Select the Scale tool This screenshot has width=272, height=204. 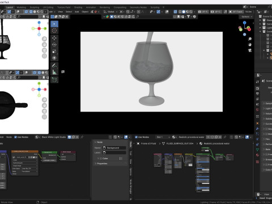tap(54, 51)
